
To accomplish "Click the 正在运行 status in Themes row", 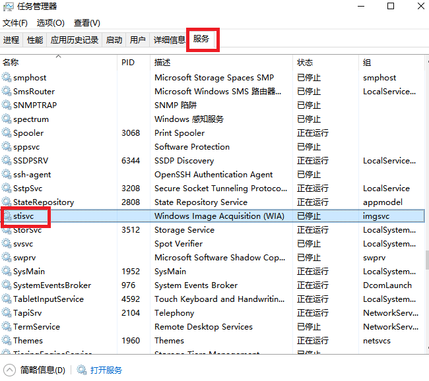I will click(x=313, y=341).
